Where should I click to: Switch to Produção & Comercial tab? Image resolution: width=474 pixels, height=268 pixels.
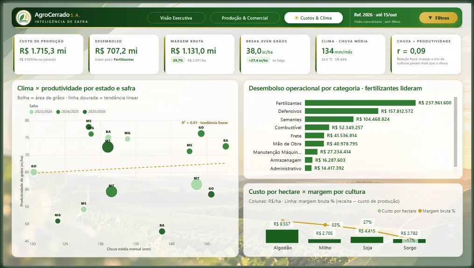(245, 18)
